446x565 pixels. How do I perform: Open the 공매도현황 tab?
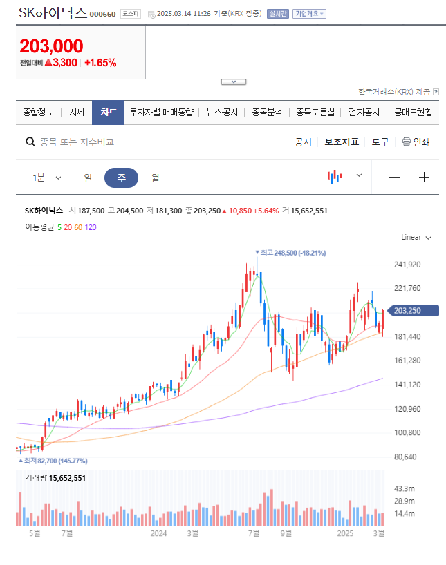[x=414, y=113]
